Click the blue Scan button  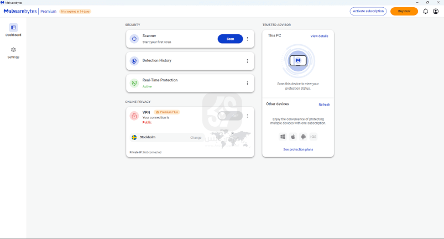(230, 39)
